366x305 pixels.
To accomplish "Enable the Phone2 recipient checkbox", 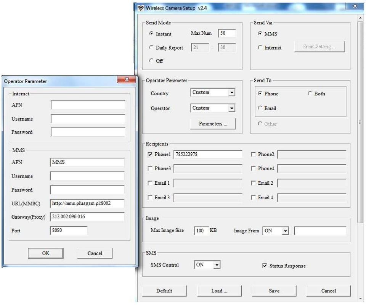I will tap(253, 155).
